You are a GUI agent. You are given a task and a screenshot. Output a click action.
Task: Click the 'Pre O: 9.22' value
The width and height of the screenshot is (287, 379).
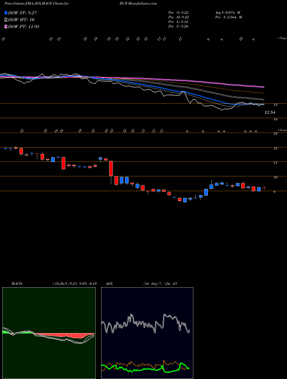(180, 13)
